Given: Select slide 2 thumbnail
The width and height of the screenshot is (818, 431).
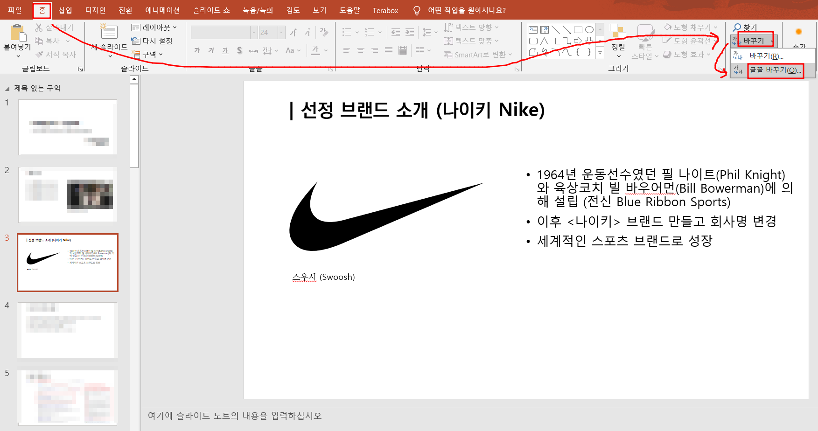Looking at the screenshot, I should pyautogui.click(x=68, y=195).
